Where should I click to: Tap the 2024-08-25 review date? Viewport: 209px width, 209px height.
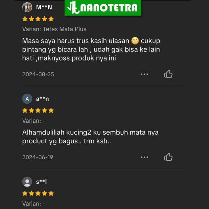[x=38, y=74]
